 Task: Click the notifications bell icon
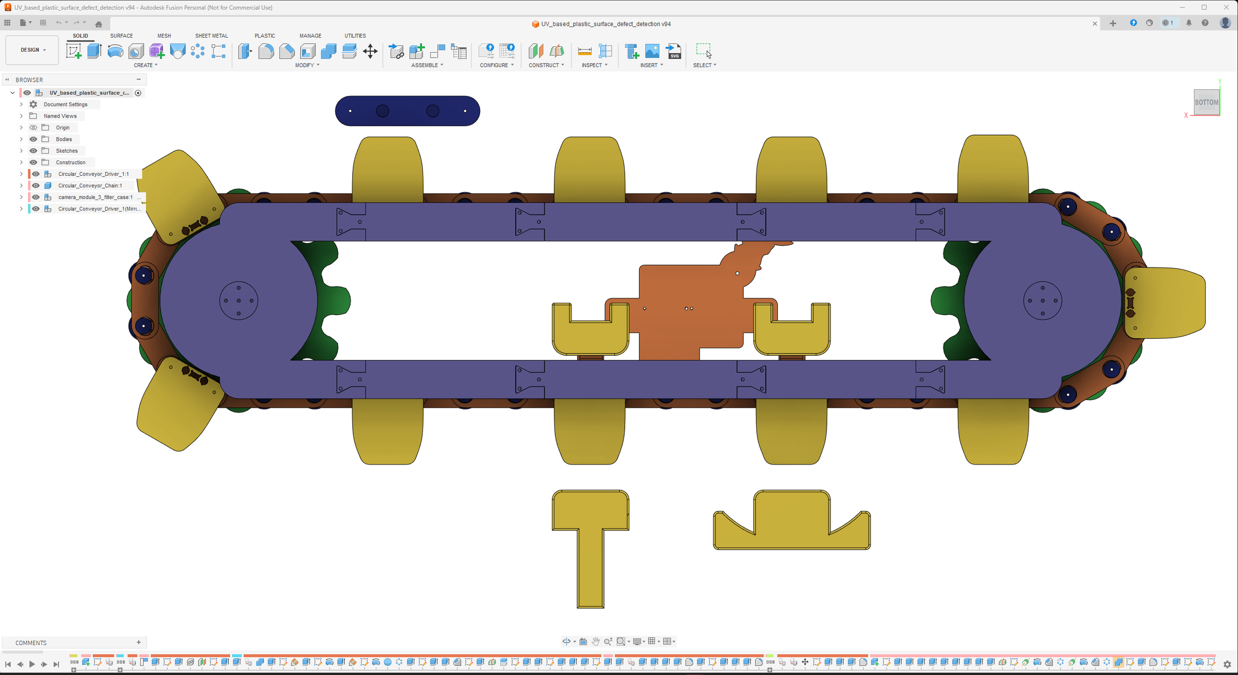tap(1189, 23)
